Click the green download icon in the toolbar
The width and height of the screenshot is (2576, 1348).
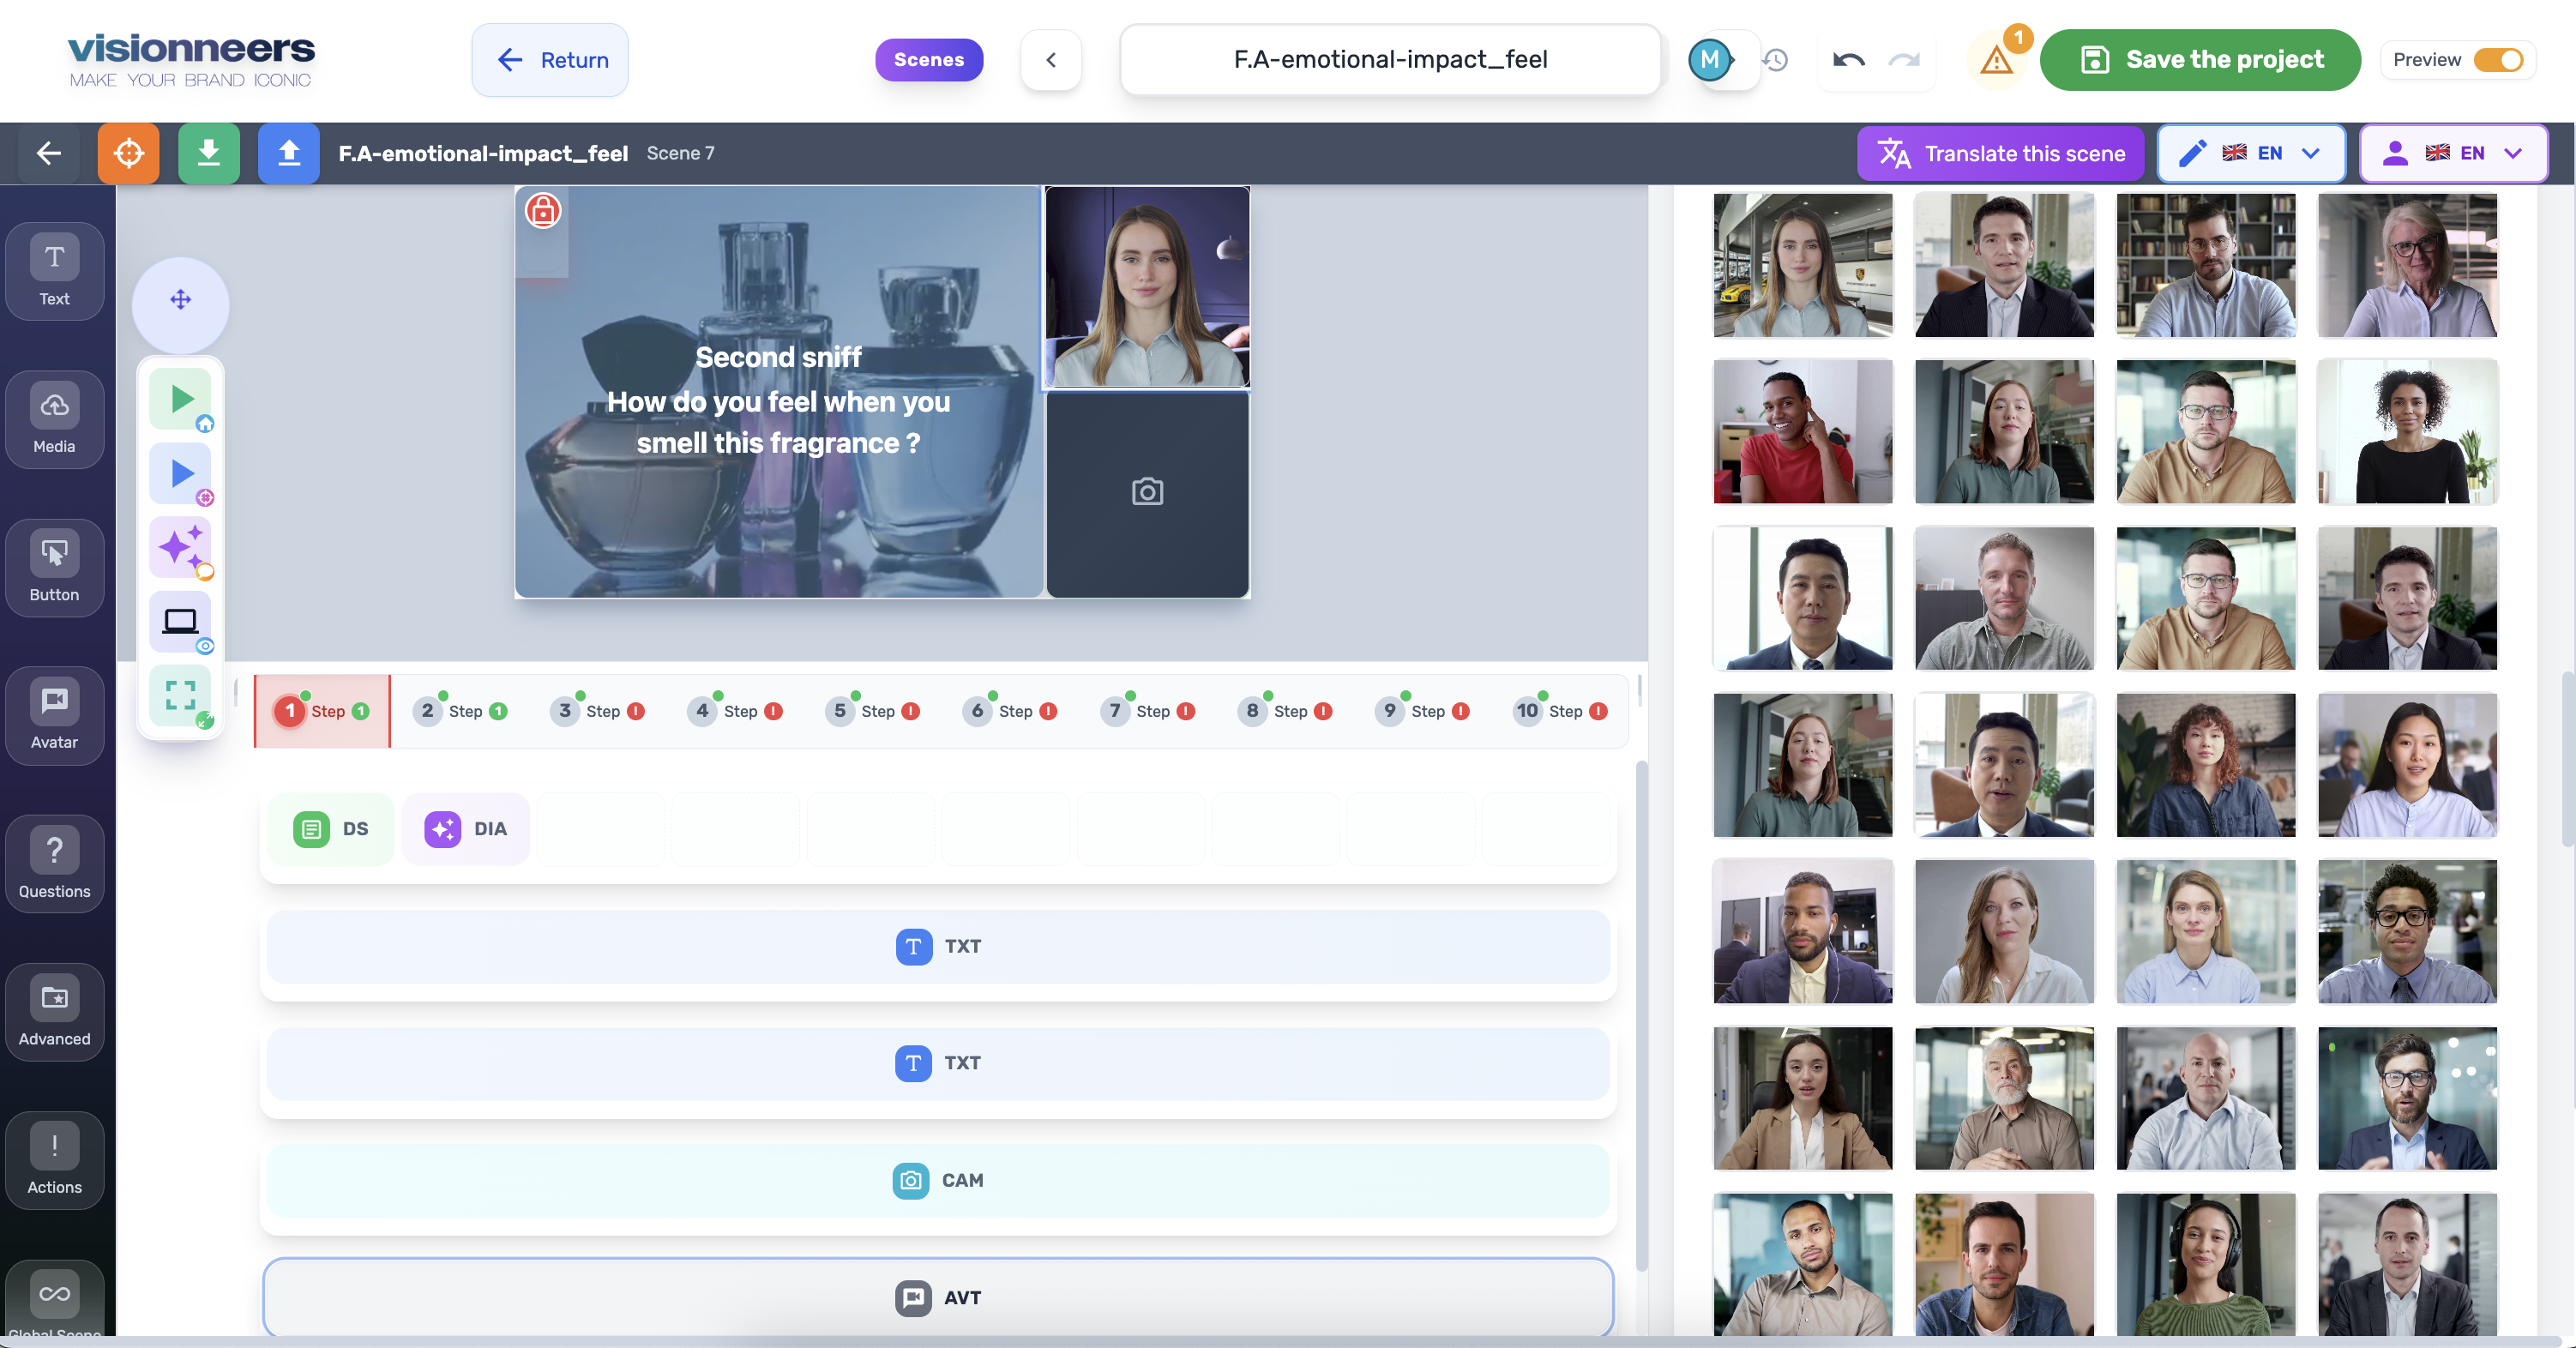pyautogui.click(x=208, y=153)
